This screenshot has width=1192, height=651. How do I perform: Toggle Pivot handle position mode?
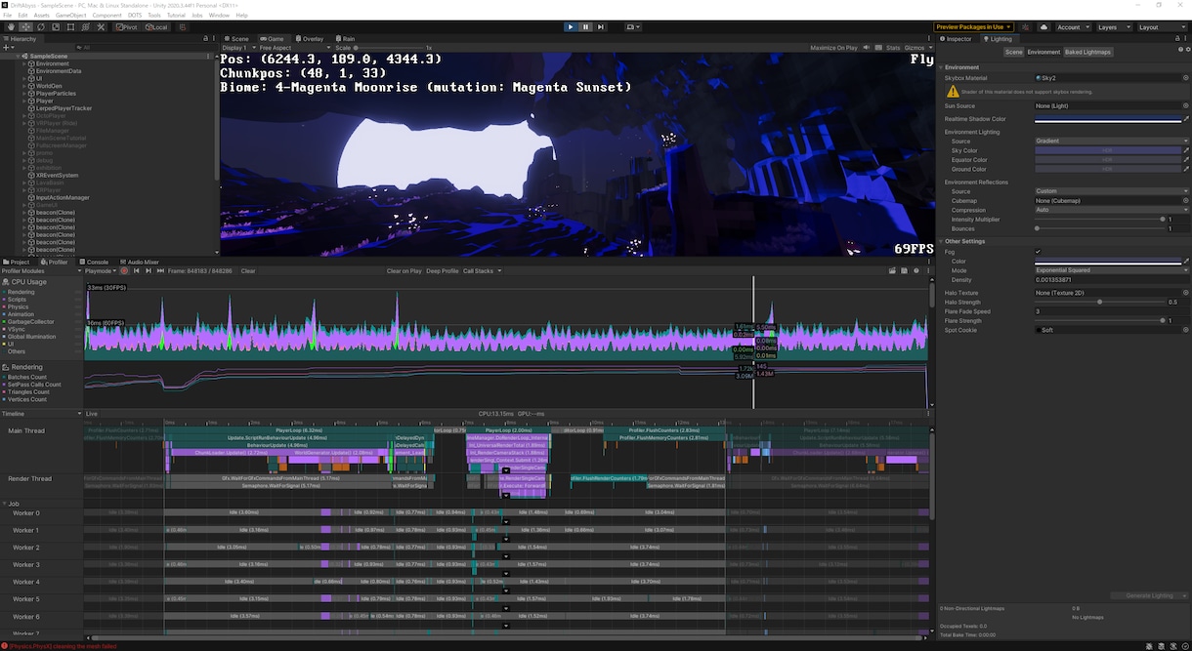[129, 27]
